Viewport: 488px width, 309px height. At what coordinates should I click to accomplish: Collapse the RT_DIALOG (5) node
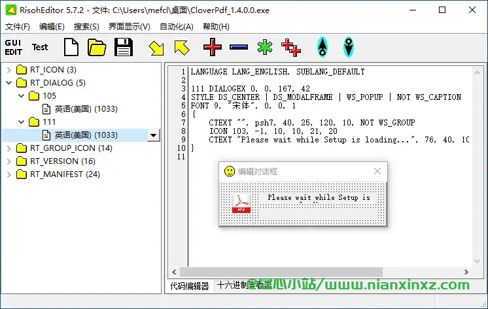(x=9, y=83)
